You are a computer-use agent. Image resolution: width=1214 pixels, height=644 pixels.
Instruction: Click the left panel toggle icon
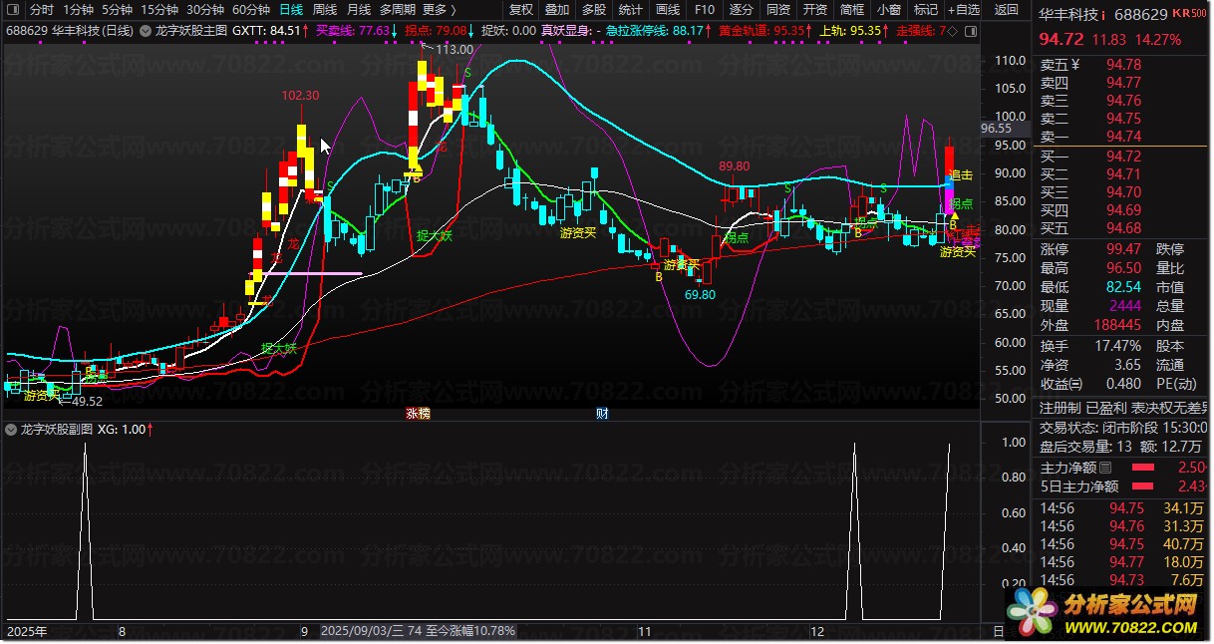12,10
